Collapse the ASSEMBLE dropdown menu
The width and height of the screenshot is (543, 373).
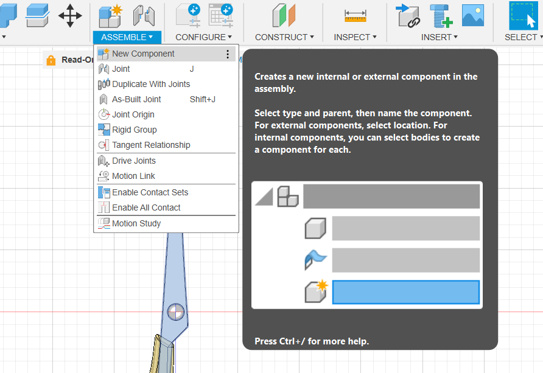coord(127,37)
